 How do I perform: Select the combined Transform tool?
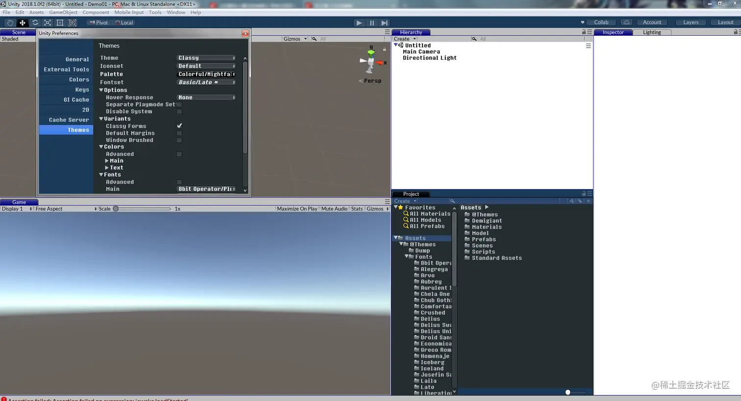tap(73, 23)
